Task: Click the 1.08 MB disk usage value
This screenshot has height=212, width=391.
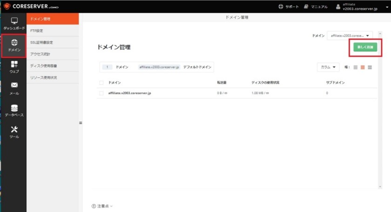Action: [260, 93]
